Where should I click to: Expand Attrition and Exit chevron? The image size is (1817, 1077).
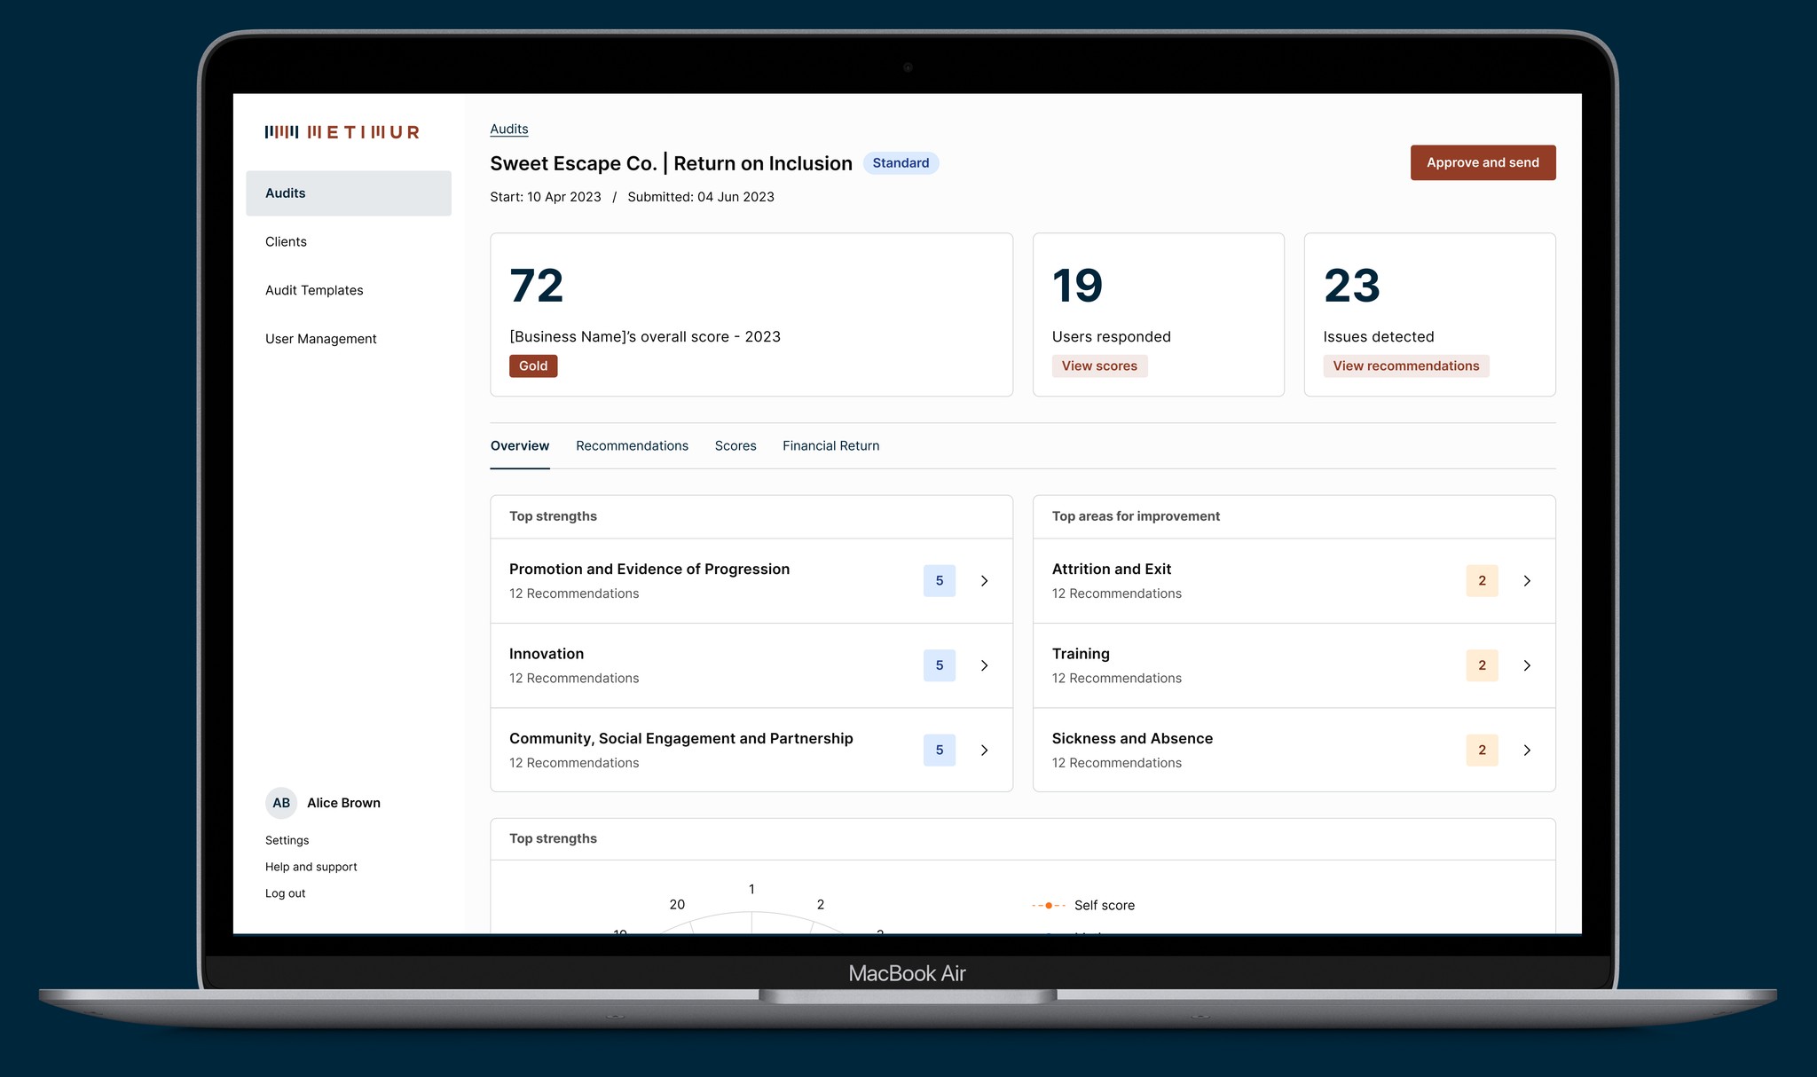tap(1527, 581)
